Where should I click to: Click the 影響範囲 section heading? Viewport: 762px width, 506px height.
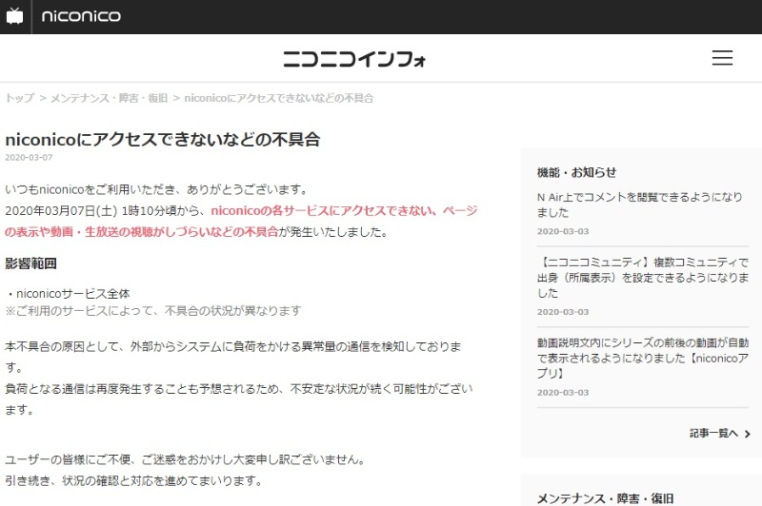(x=31, y=263)
